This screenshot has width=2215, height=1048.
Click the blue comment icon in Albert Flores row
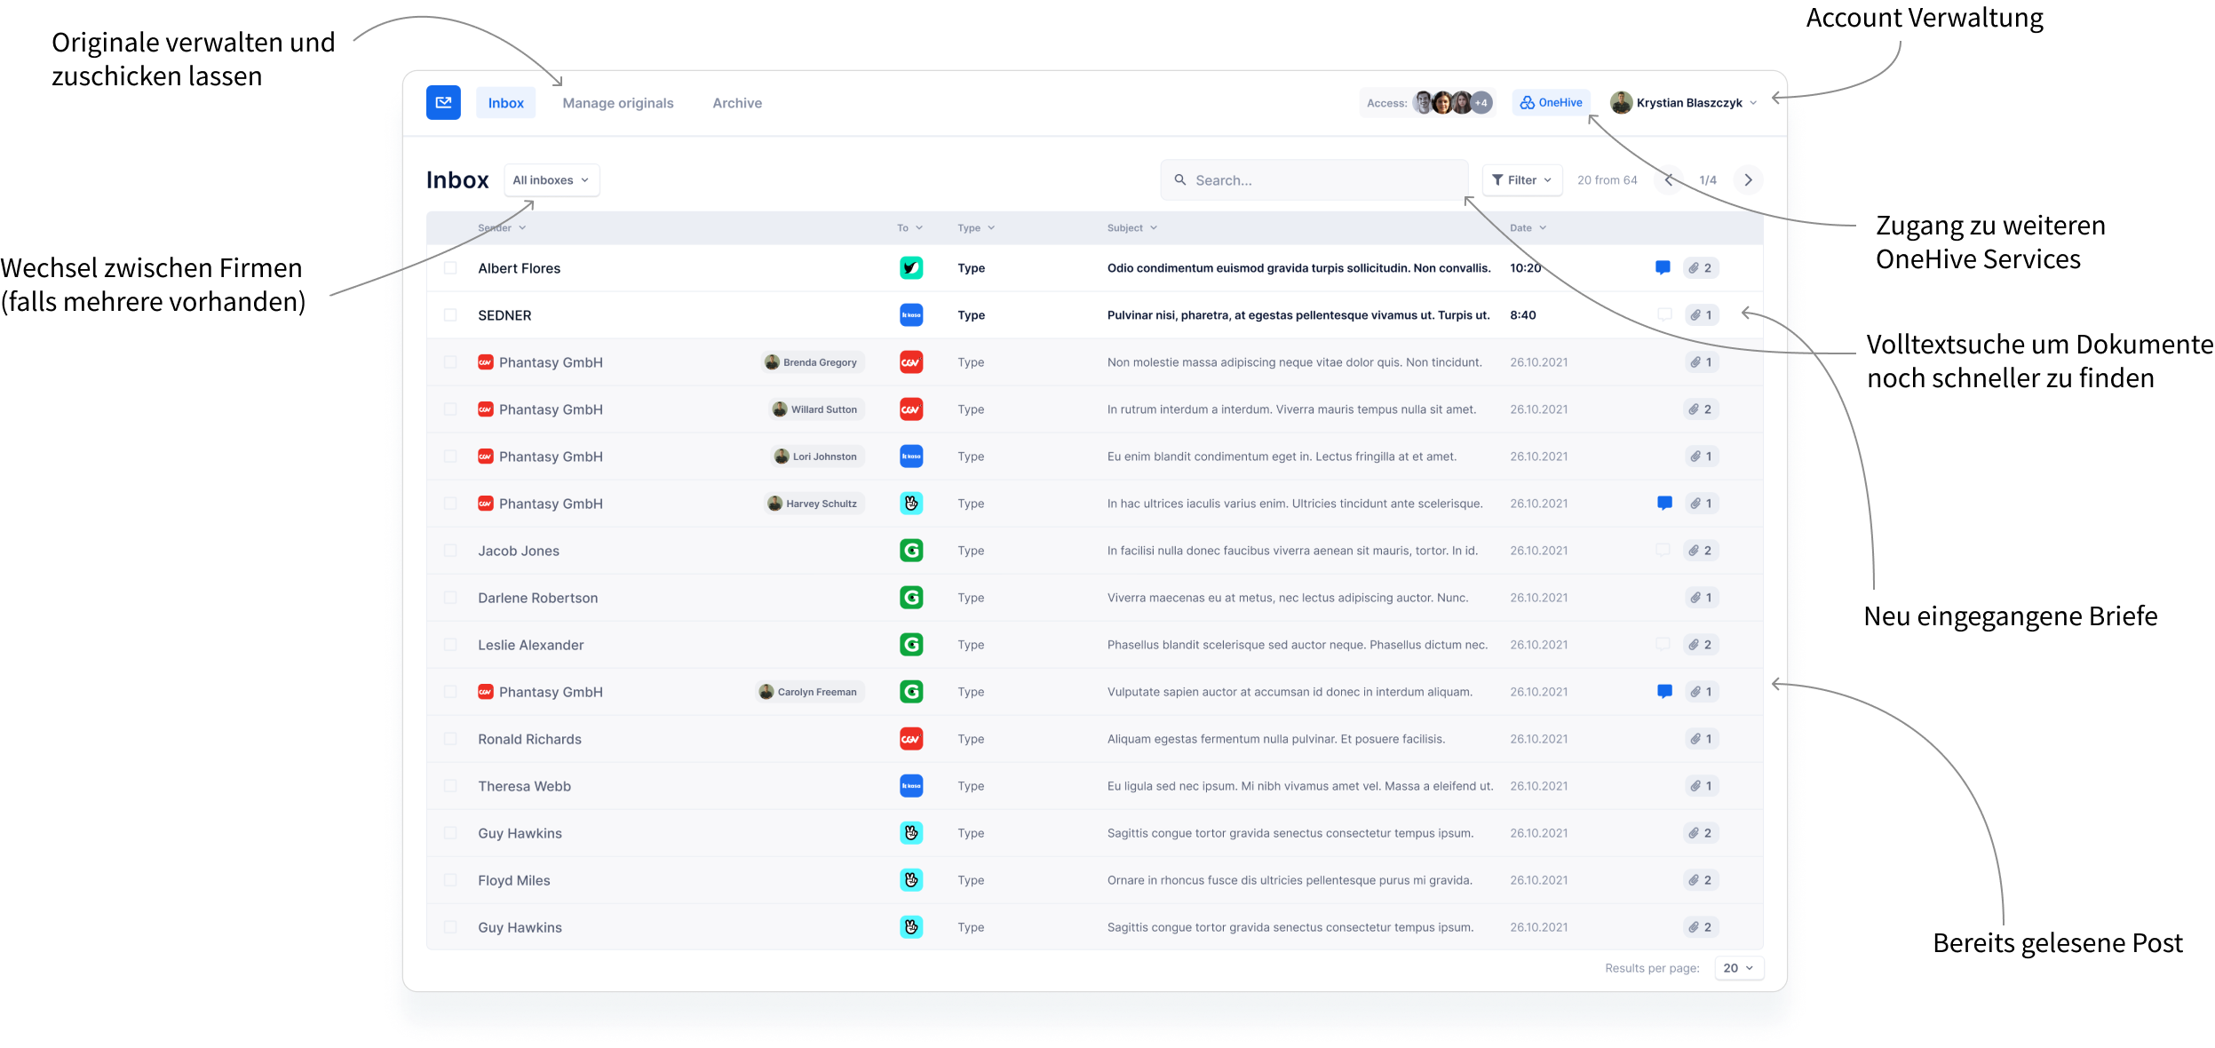coord(1663,267)
